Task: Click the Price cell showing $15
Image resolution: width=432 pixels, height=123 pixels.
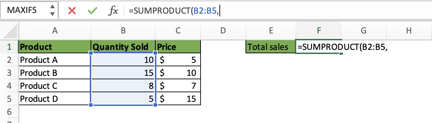Action: tap(178, 99)
